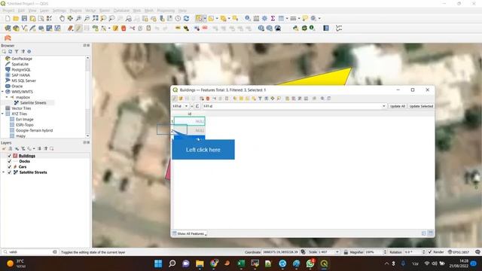Click the Update Selected button

[421, 106]
